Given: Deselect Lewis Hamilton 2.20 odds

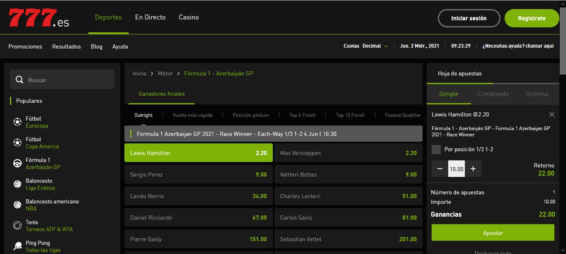Looking at the screenshot, I should [x=199, y=153].
